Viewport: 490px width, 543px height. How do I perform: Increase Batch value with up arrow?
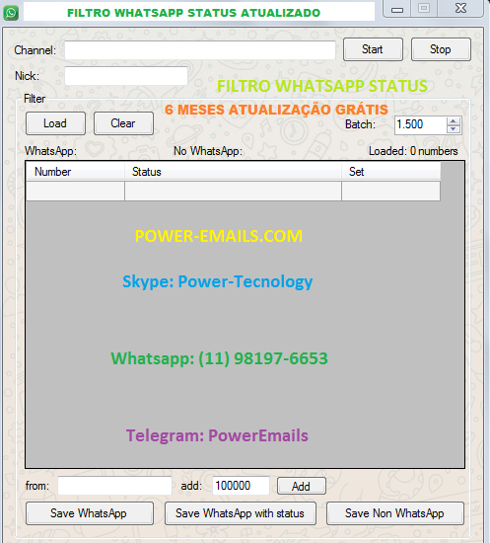click(x=453, y=121)
